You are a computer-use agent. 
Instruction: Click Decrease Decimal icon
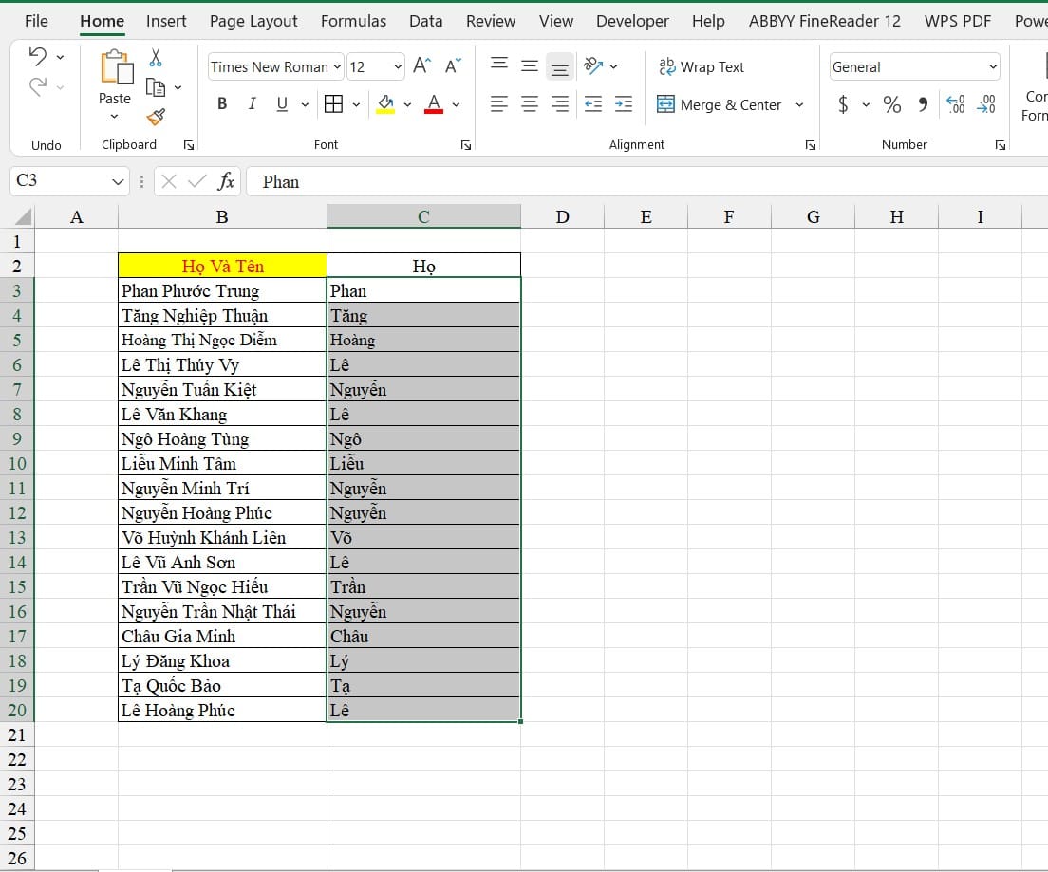pos(986,103)
